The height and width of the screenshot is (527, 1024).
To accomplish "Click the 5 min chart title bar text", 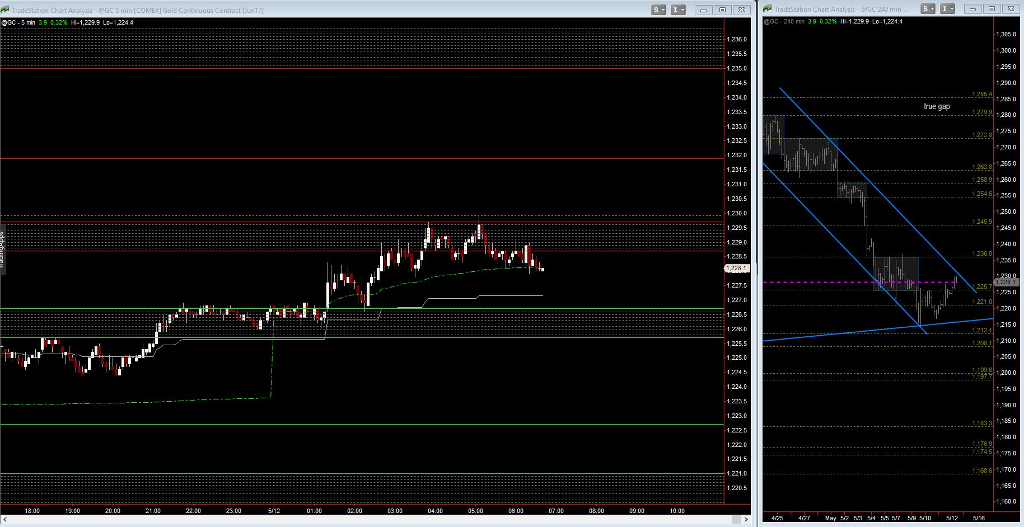I will click(x=138, y=10).
